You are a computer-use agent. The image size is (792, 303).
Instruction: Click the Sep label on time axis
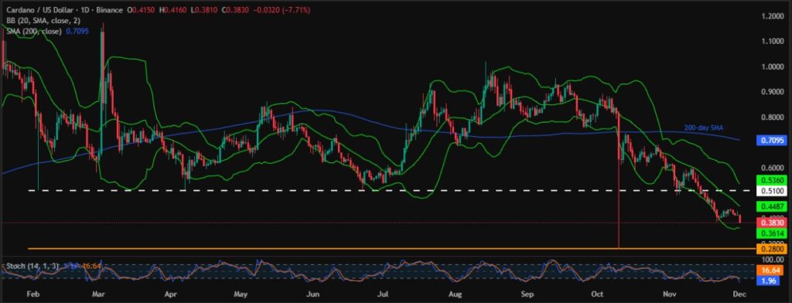(x=527, y=294)
